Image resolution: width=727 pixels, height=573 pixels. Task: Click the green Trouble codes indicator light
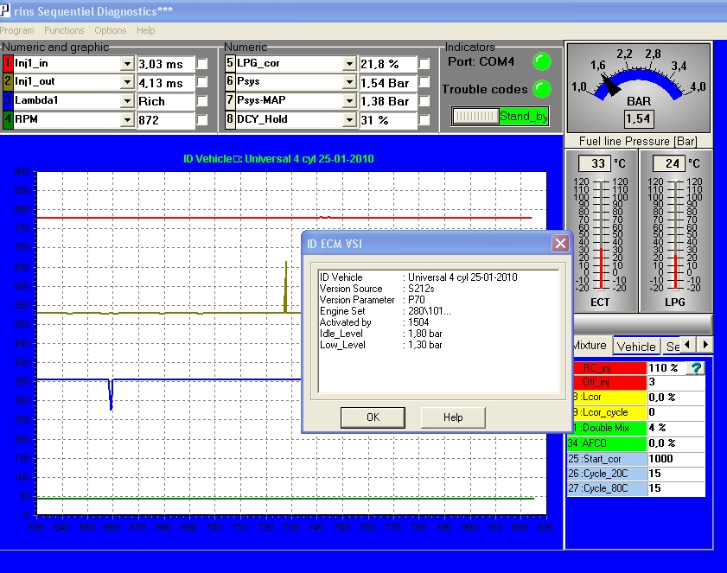tap(541, 89)
